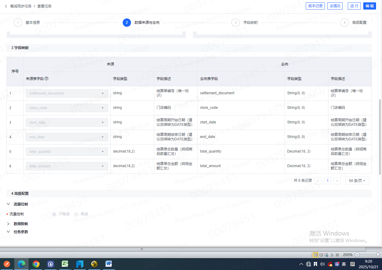The image size is (382, 270).
Task: Click the back arrow beside 离线同步任务
Action: 6,6
